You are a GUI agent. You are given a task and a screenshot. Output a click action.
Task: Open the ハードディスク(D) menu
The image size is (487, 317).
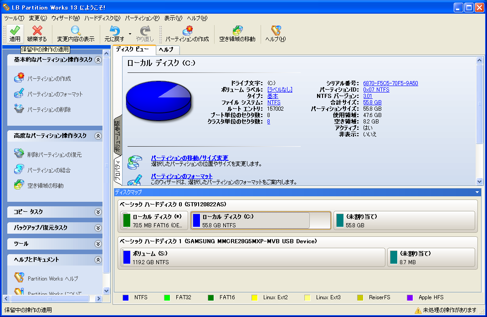[x=102, y=18]
